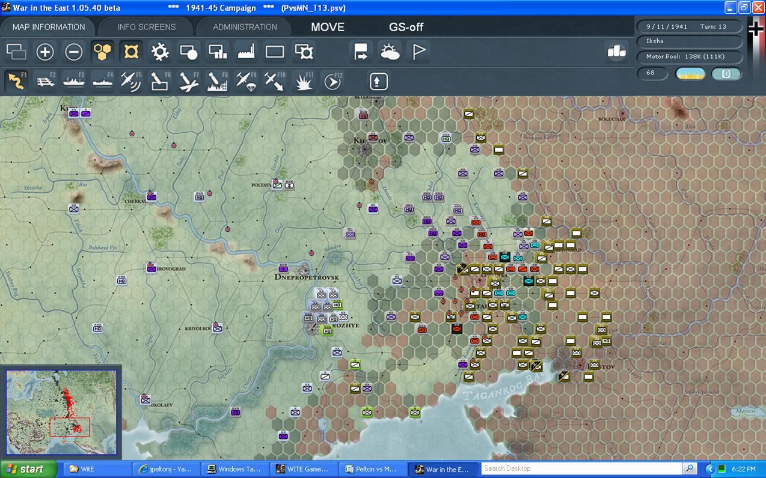Click the pill showing 0
This screenshot has width=766, height=478.
726,74
